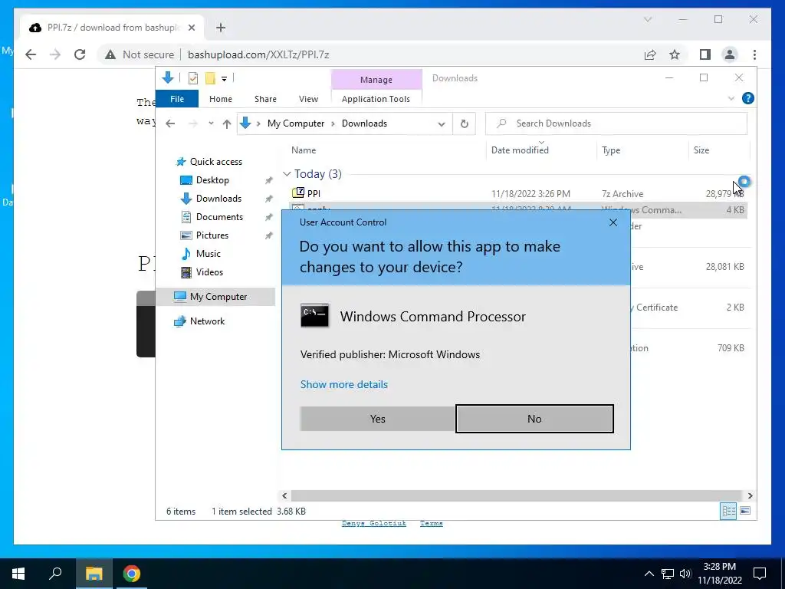Click the Search Downloads field
The width and height of the screenshot is (785, 589).
point(616,123)
